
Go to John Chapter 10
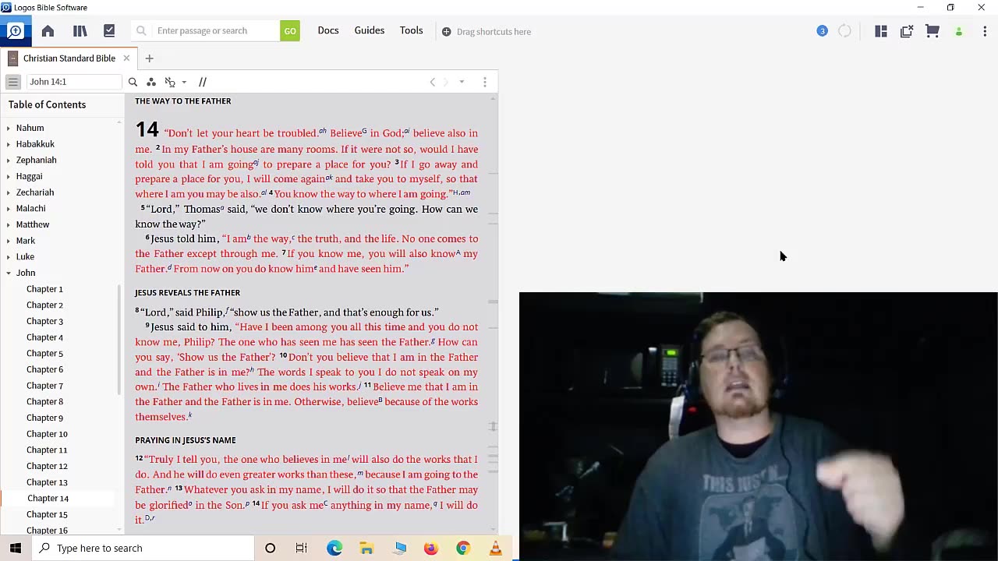47,434
